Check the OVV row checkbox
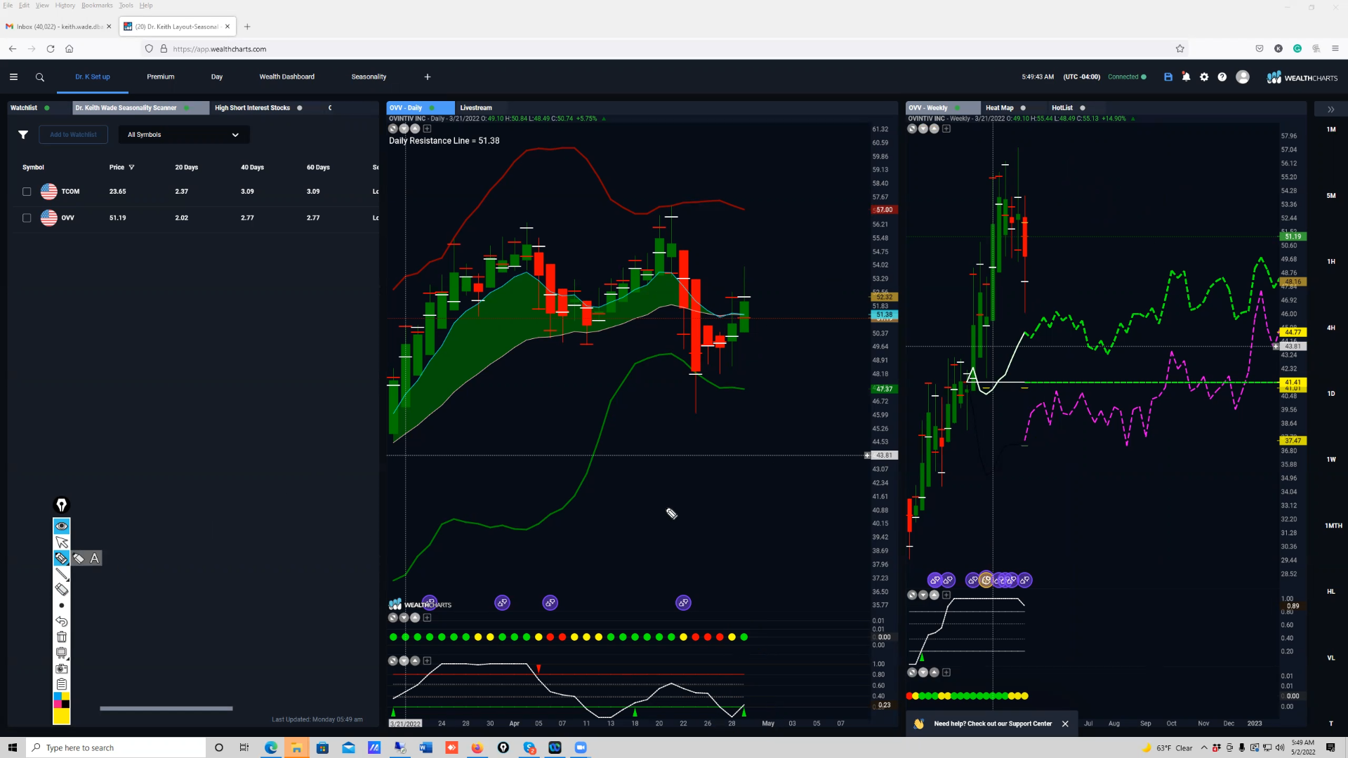The image size is (1348, 758). pyautogui.click(x=27, y=218)
